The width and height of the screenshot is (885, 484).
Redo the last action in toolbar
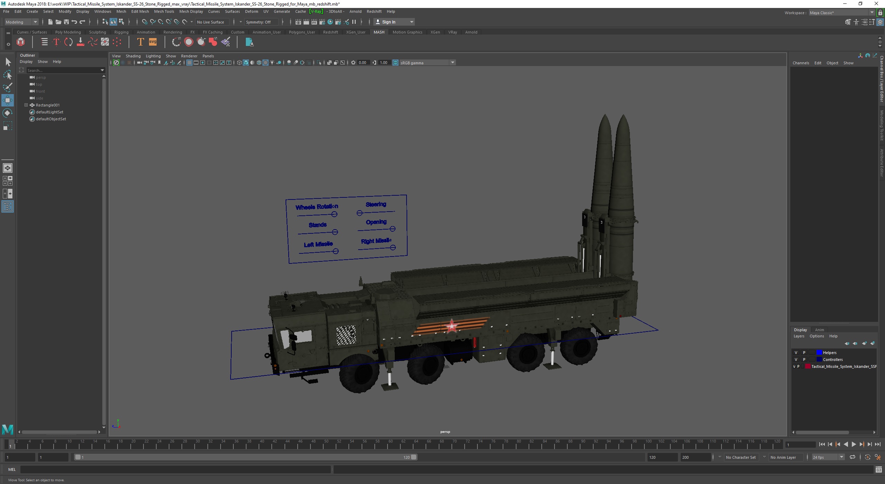(x=82, y=22)
